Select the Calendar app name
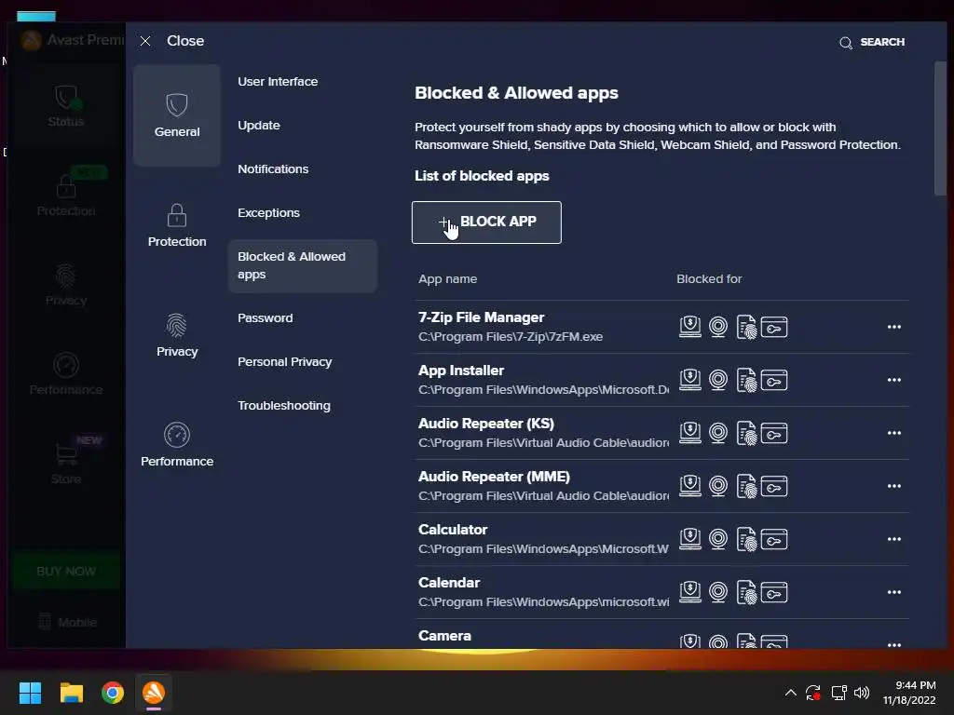The height and width of the screenshot is (715, 954). pos(448,583)
